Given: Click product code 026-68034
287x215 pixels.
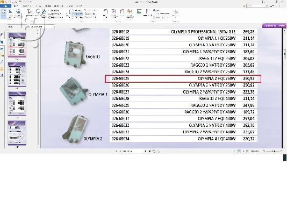Looking at the screenshot, I should coord(120,139).
